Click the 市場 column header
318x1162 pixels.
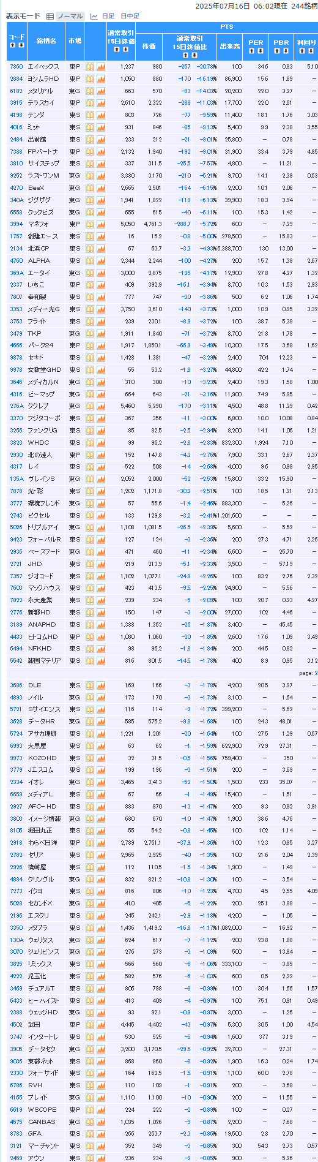tap(75, 41)
